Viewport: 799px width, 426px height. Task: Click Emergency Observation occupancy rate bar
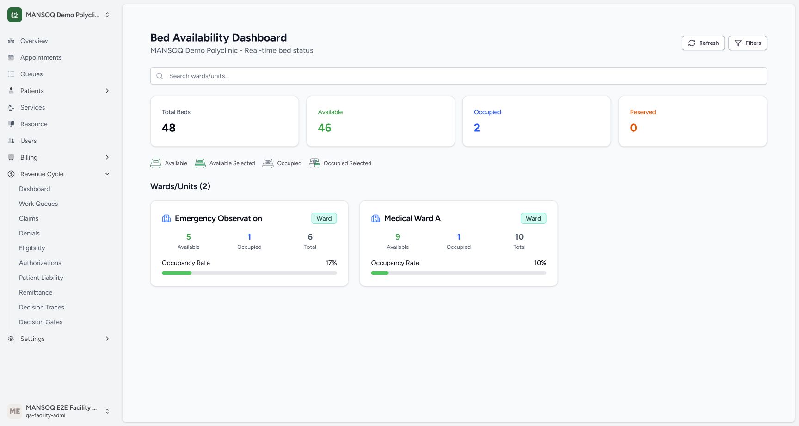click(249, 273)
